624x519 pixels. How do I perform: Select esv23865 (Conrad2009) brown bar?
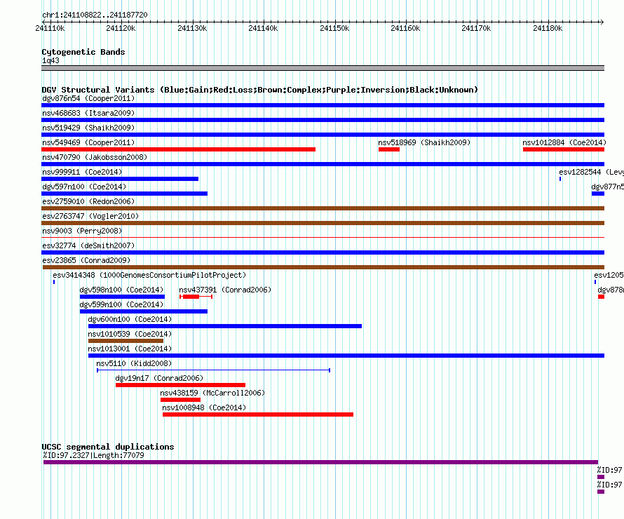[x=323, y=267]
